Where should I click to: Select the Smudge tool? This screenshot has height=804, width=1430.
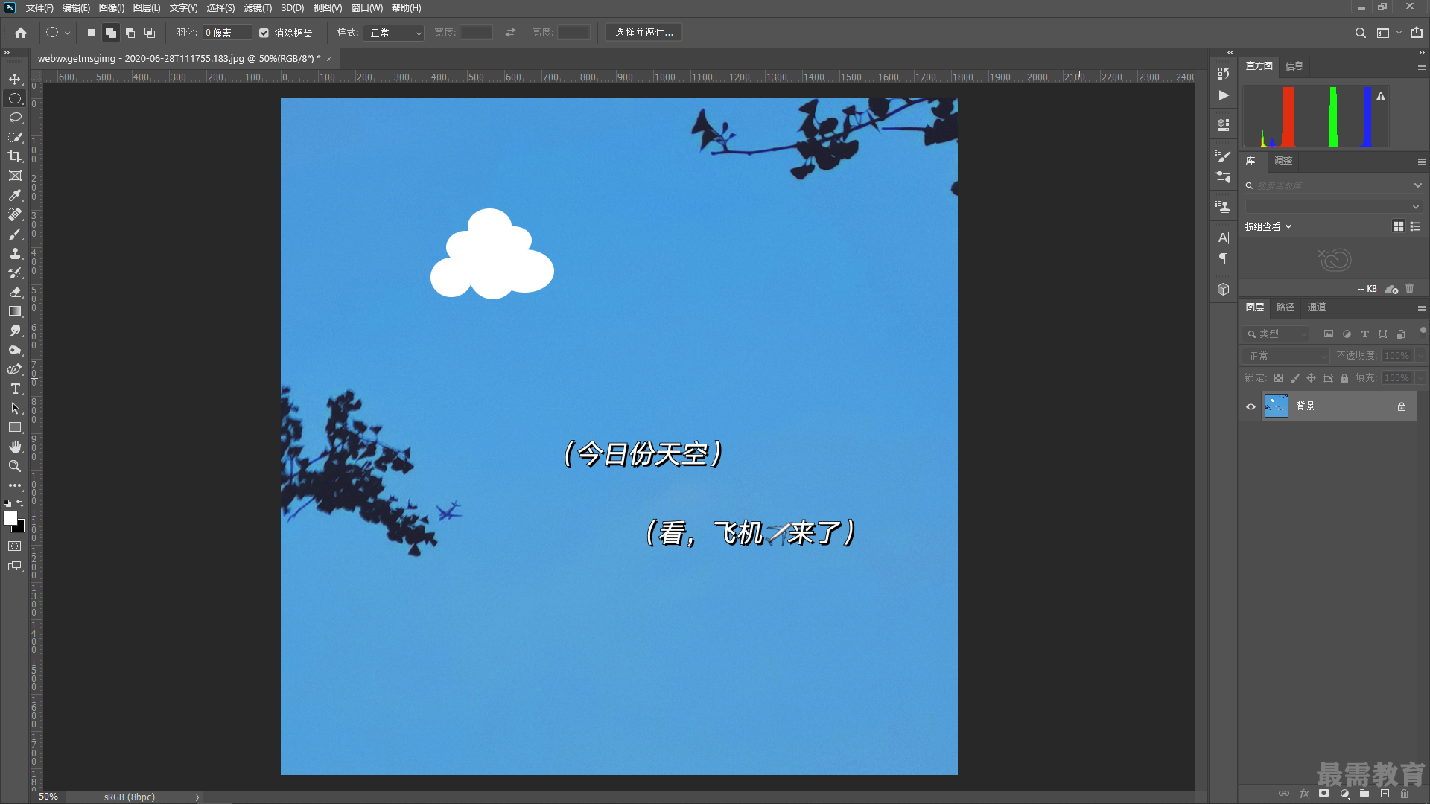tap(15, 331)
